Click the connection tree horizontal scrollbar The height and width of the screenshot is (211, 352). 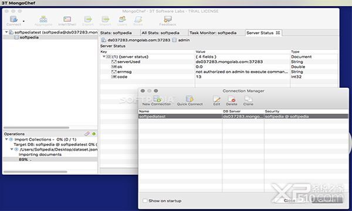(36, 128)
